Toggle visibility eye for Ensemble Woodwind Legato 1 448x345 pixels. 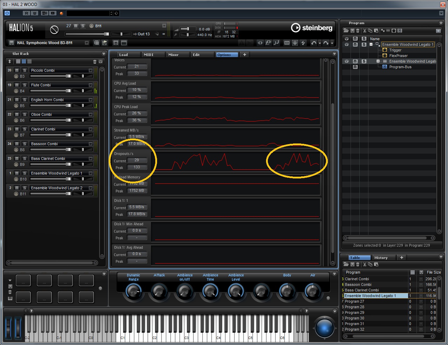tap(347, 44)
